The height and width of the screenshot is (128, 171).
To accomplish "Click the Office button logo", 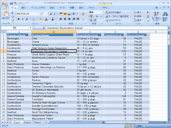I will tap(5, 5).
